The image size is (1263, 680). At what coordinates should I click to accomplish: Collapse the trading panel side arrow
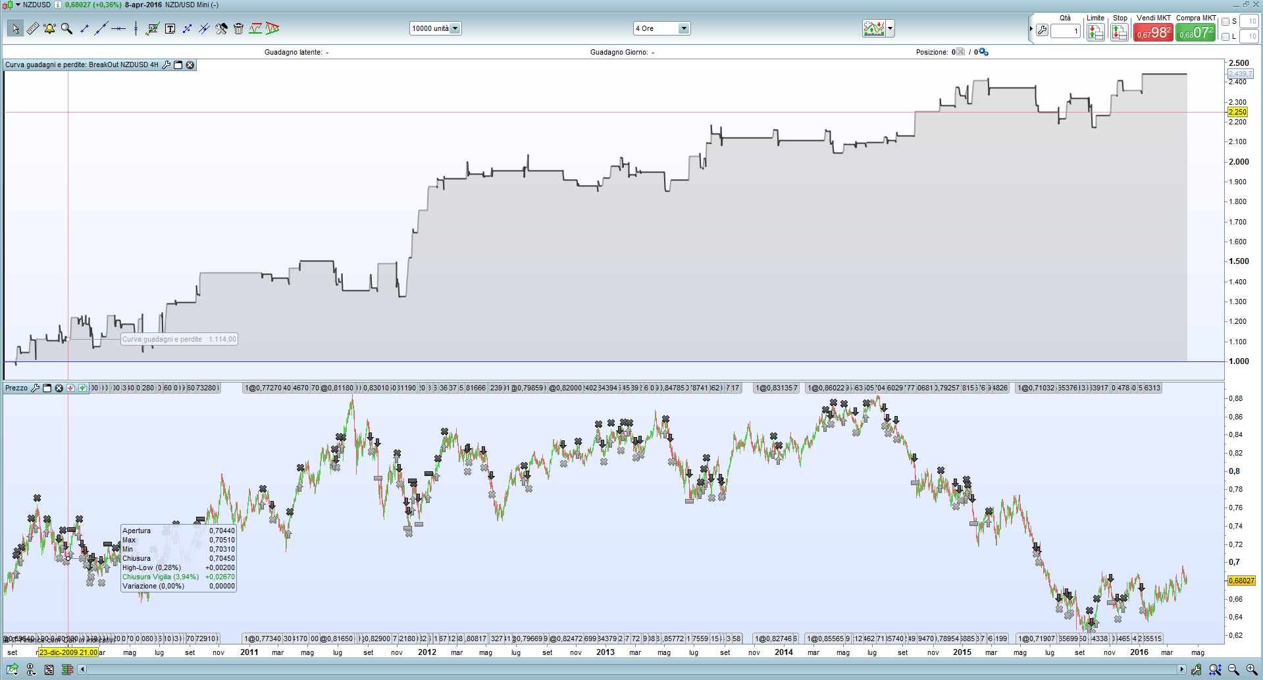pyautogui.click(x=1031, y=29)
